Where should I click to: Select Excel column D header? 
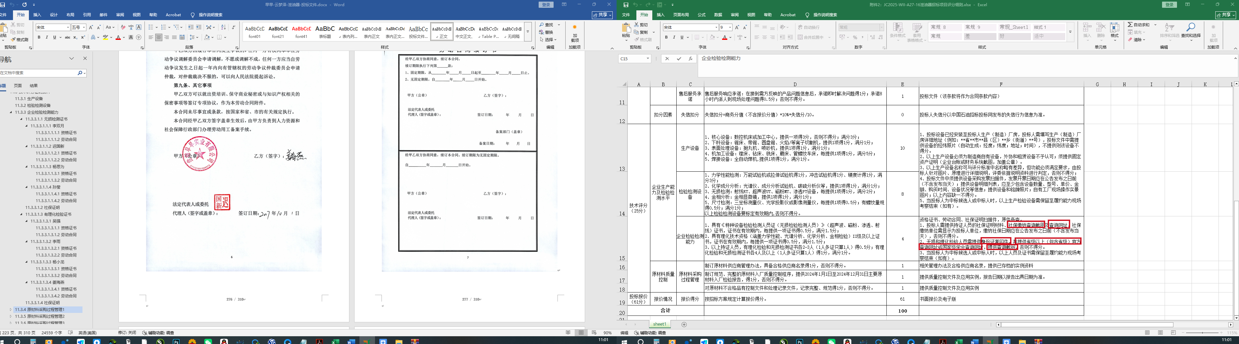(795, 85)
